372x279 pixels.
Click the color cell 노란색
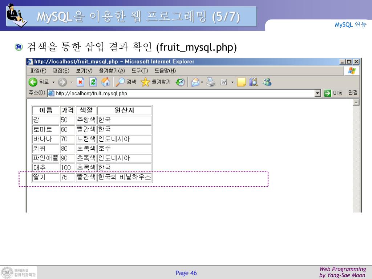[86, 139]
